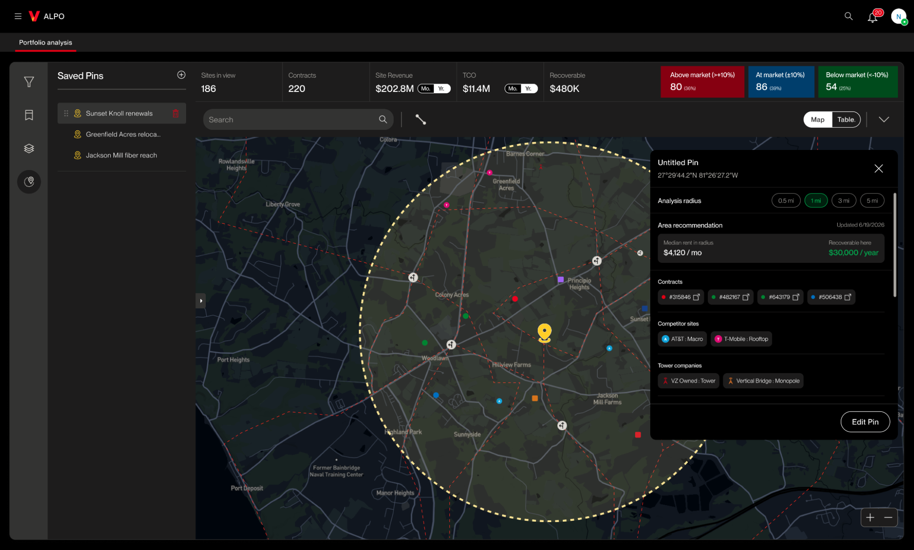
Task: Switch Site Revenue to Mo.
Action: pos(426,89)
